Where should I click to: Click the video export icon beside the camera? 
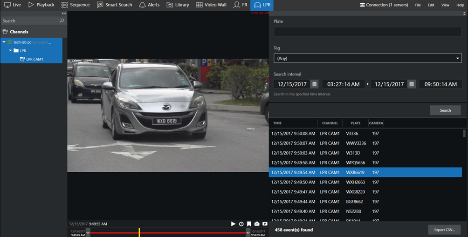265,224
